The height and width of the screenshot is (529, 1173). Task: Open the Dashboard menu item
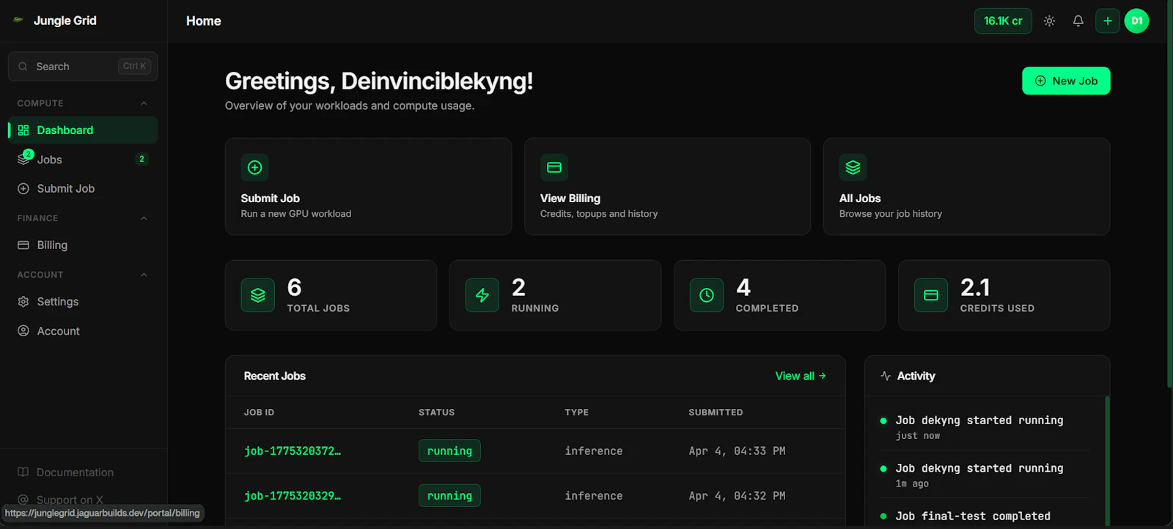(x=83, y=130)
